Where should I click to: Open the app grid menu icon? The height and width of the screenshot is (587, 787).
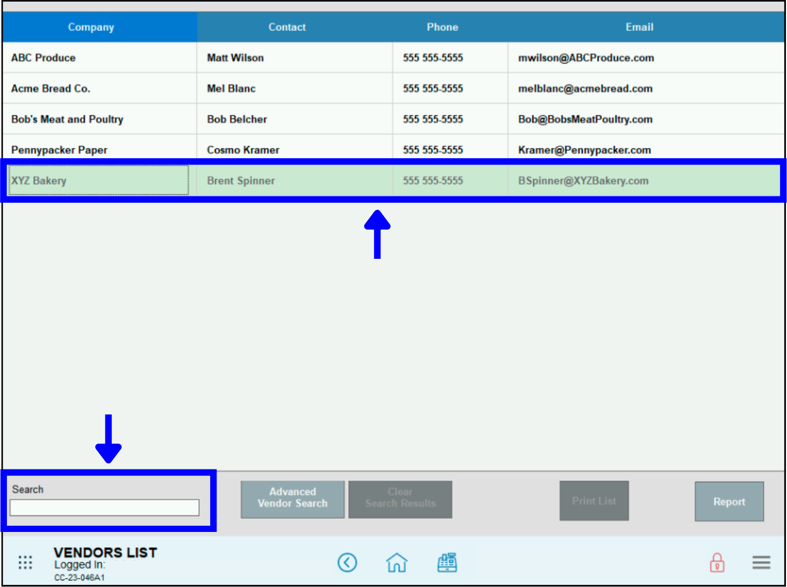pyautogui.click(x=25, y=562)
